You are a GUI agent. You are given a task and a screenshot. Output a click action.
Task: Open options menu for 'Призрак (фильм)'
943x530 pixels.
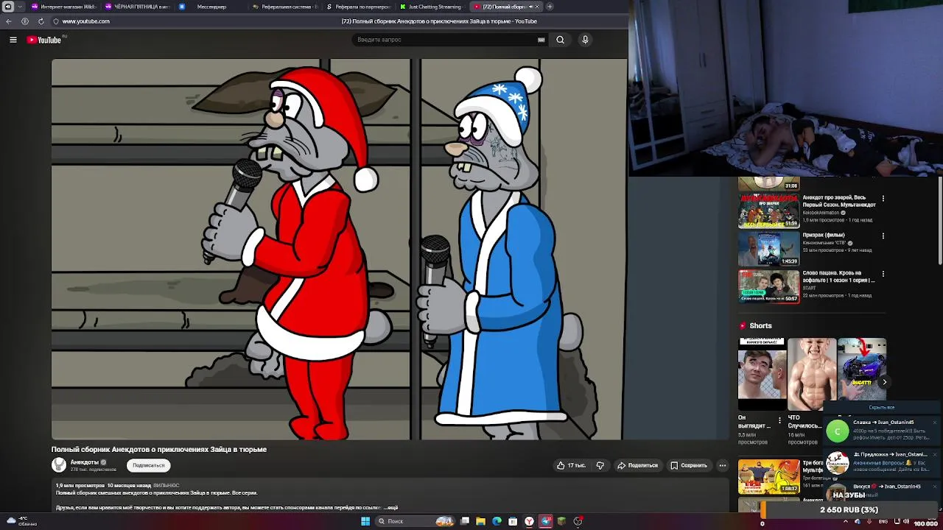coord(883,236)
